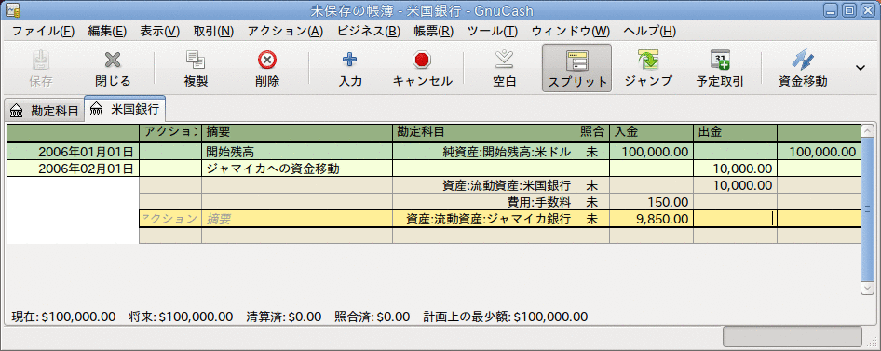Image resolution: width=881 pixels, height=351 pixels.
Task: Click the 摘要 placeholder in active split
Action: point(297,219)
